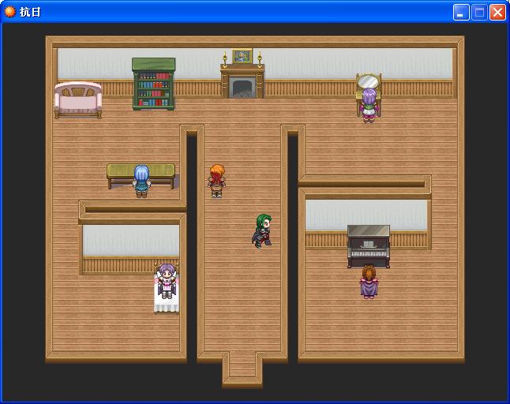Screen dimensions: 510x404
Task: Click the upright piano
Action: pyautogui.click(x=369, y=246)
